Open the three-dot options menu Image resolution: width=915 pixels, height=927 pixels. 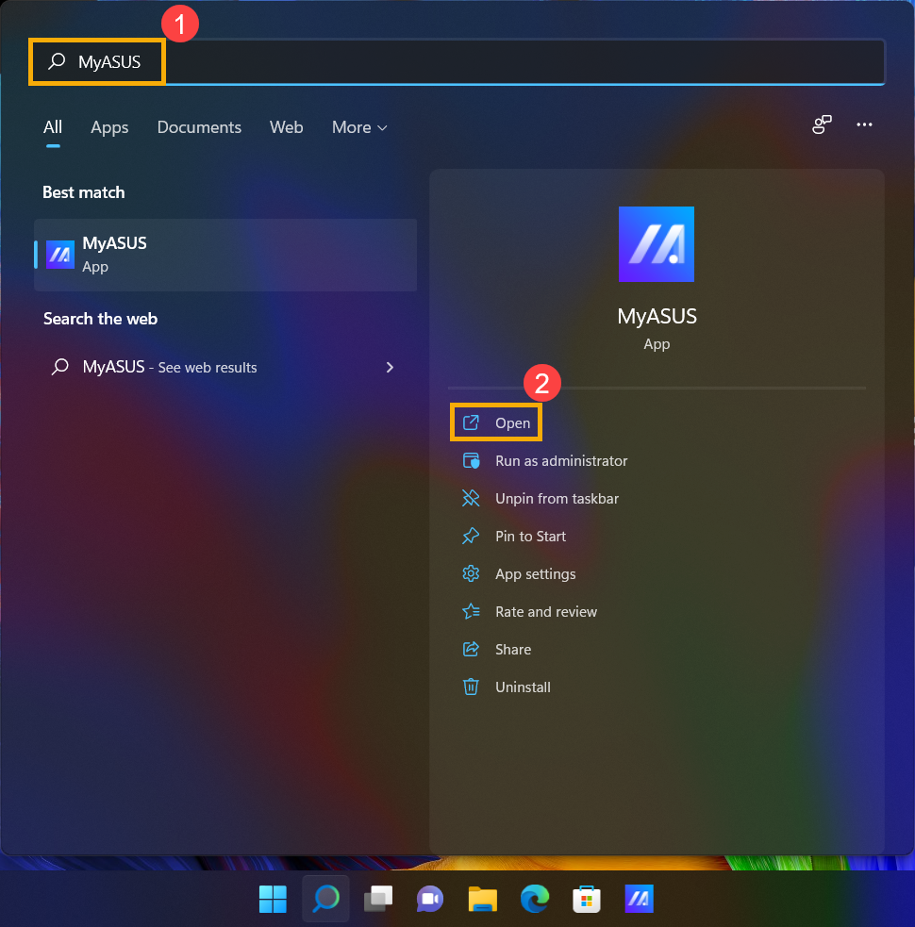[864, 124]
